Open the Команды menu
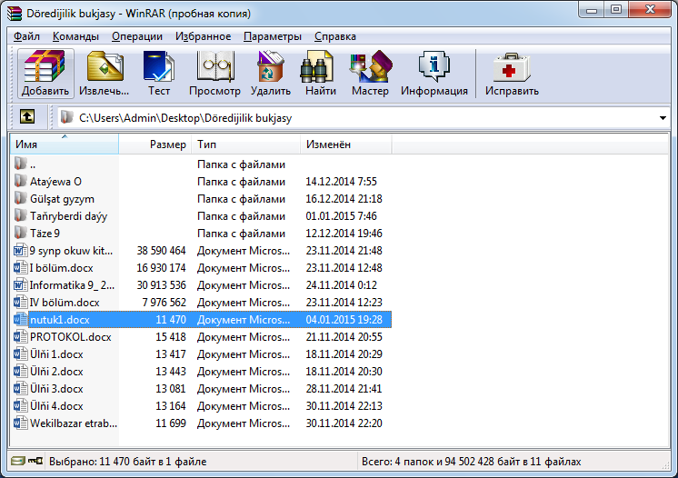Image resolution: width=678 pixels, height=478 pixels. click(x=75, y=36)
